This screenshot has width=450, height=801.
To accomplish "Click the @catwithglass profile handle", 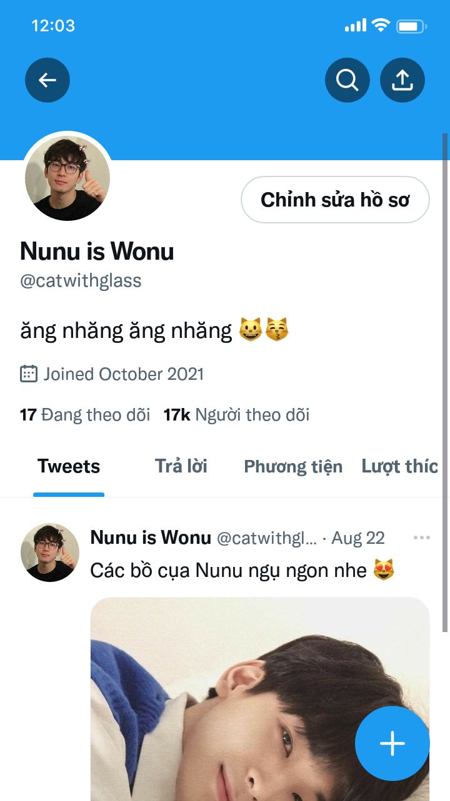I will (x=81, y=281).
